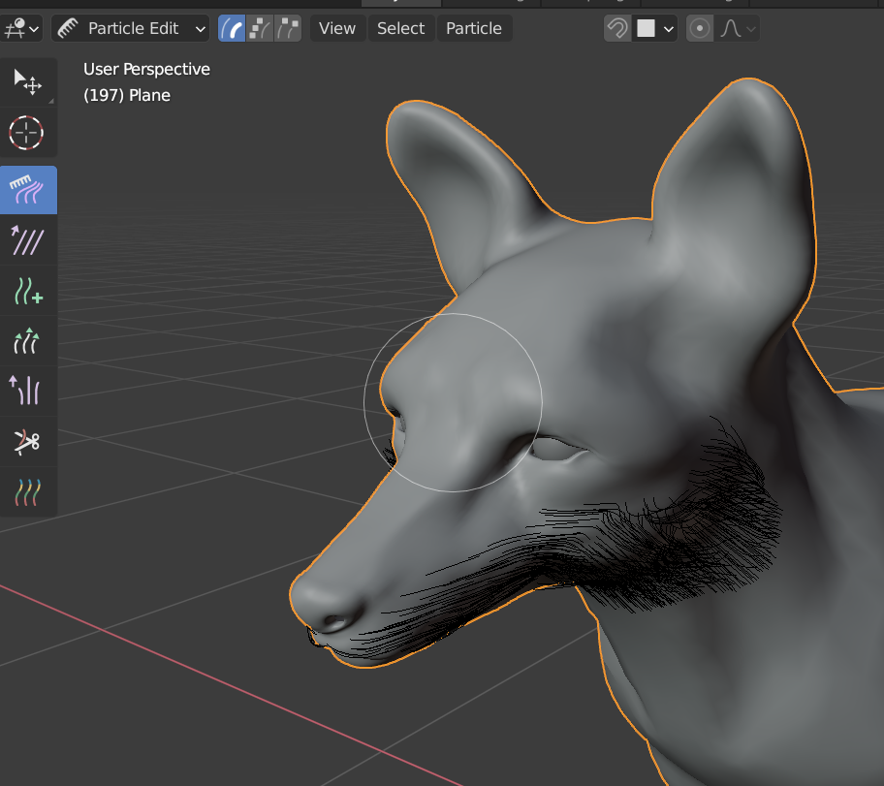Screen dimensions: 884x786
Task: Open the proportional editing falloff dropdown
Action: [x=737, y=28]
